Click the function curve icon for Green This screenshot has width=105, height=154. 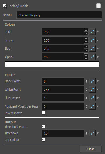click(x=92, y=40)
